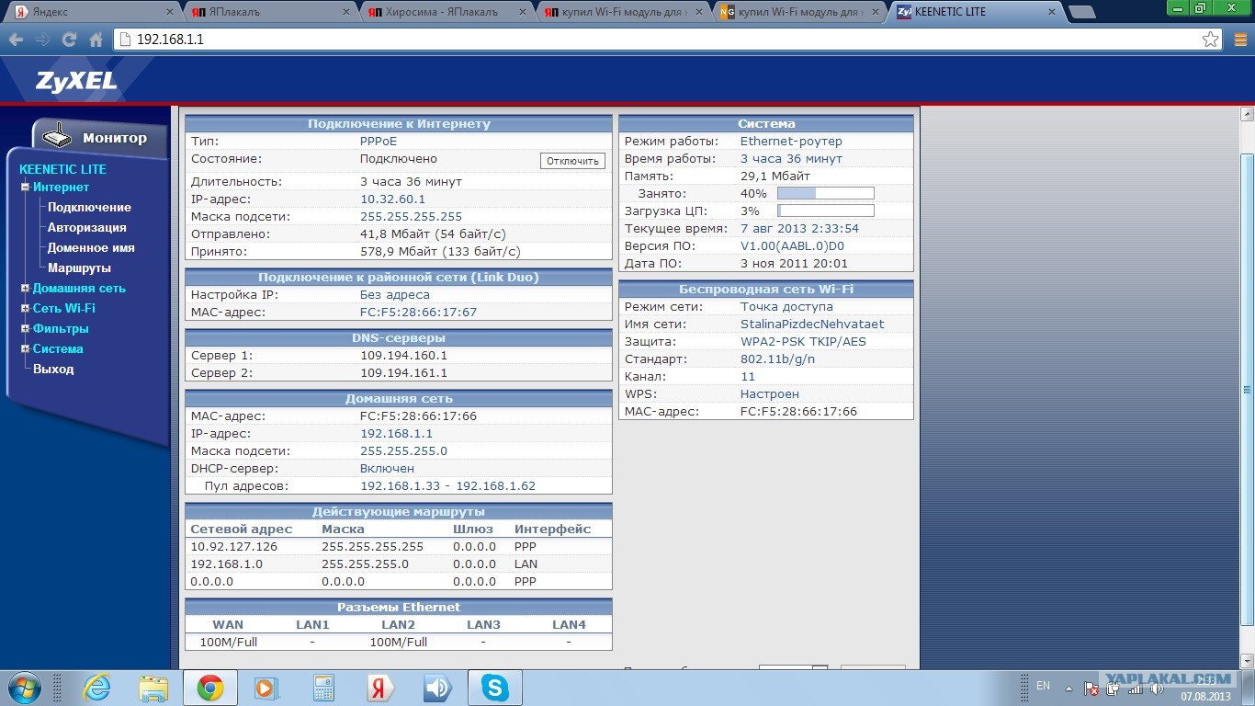Click DNS server value 109.194.160.1
Image resolution: width=1255 pixels, height=706 pixels.
click(x=403, y=356)
